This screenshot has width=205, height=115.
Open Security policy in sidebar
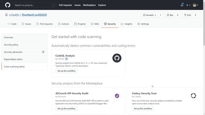coord(24,45)
